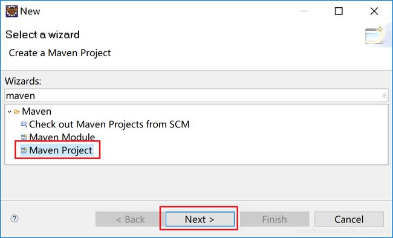Select the Maven Project entry
393x238 pixels.
[x=60, y=150]
